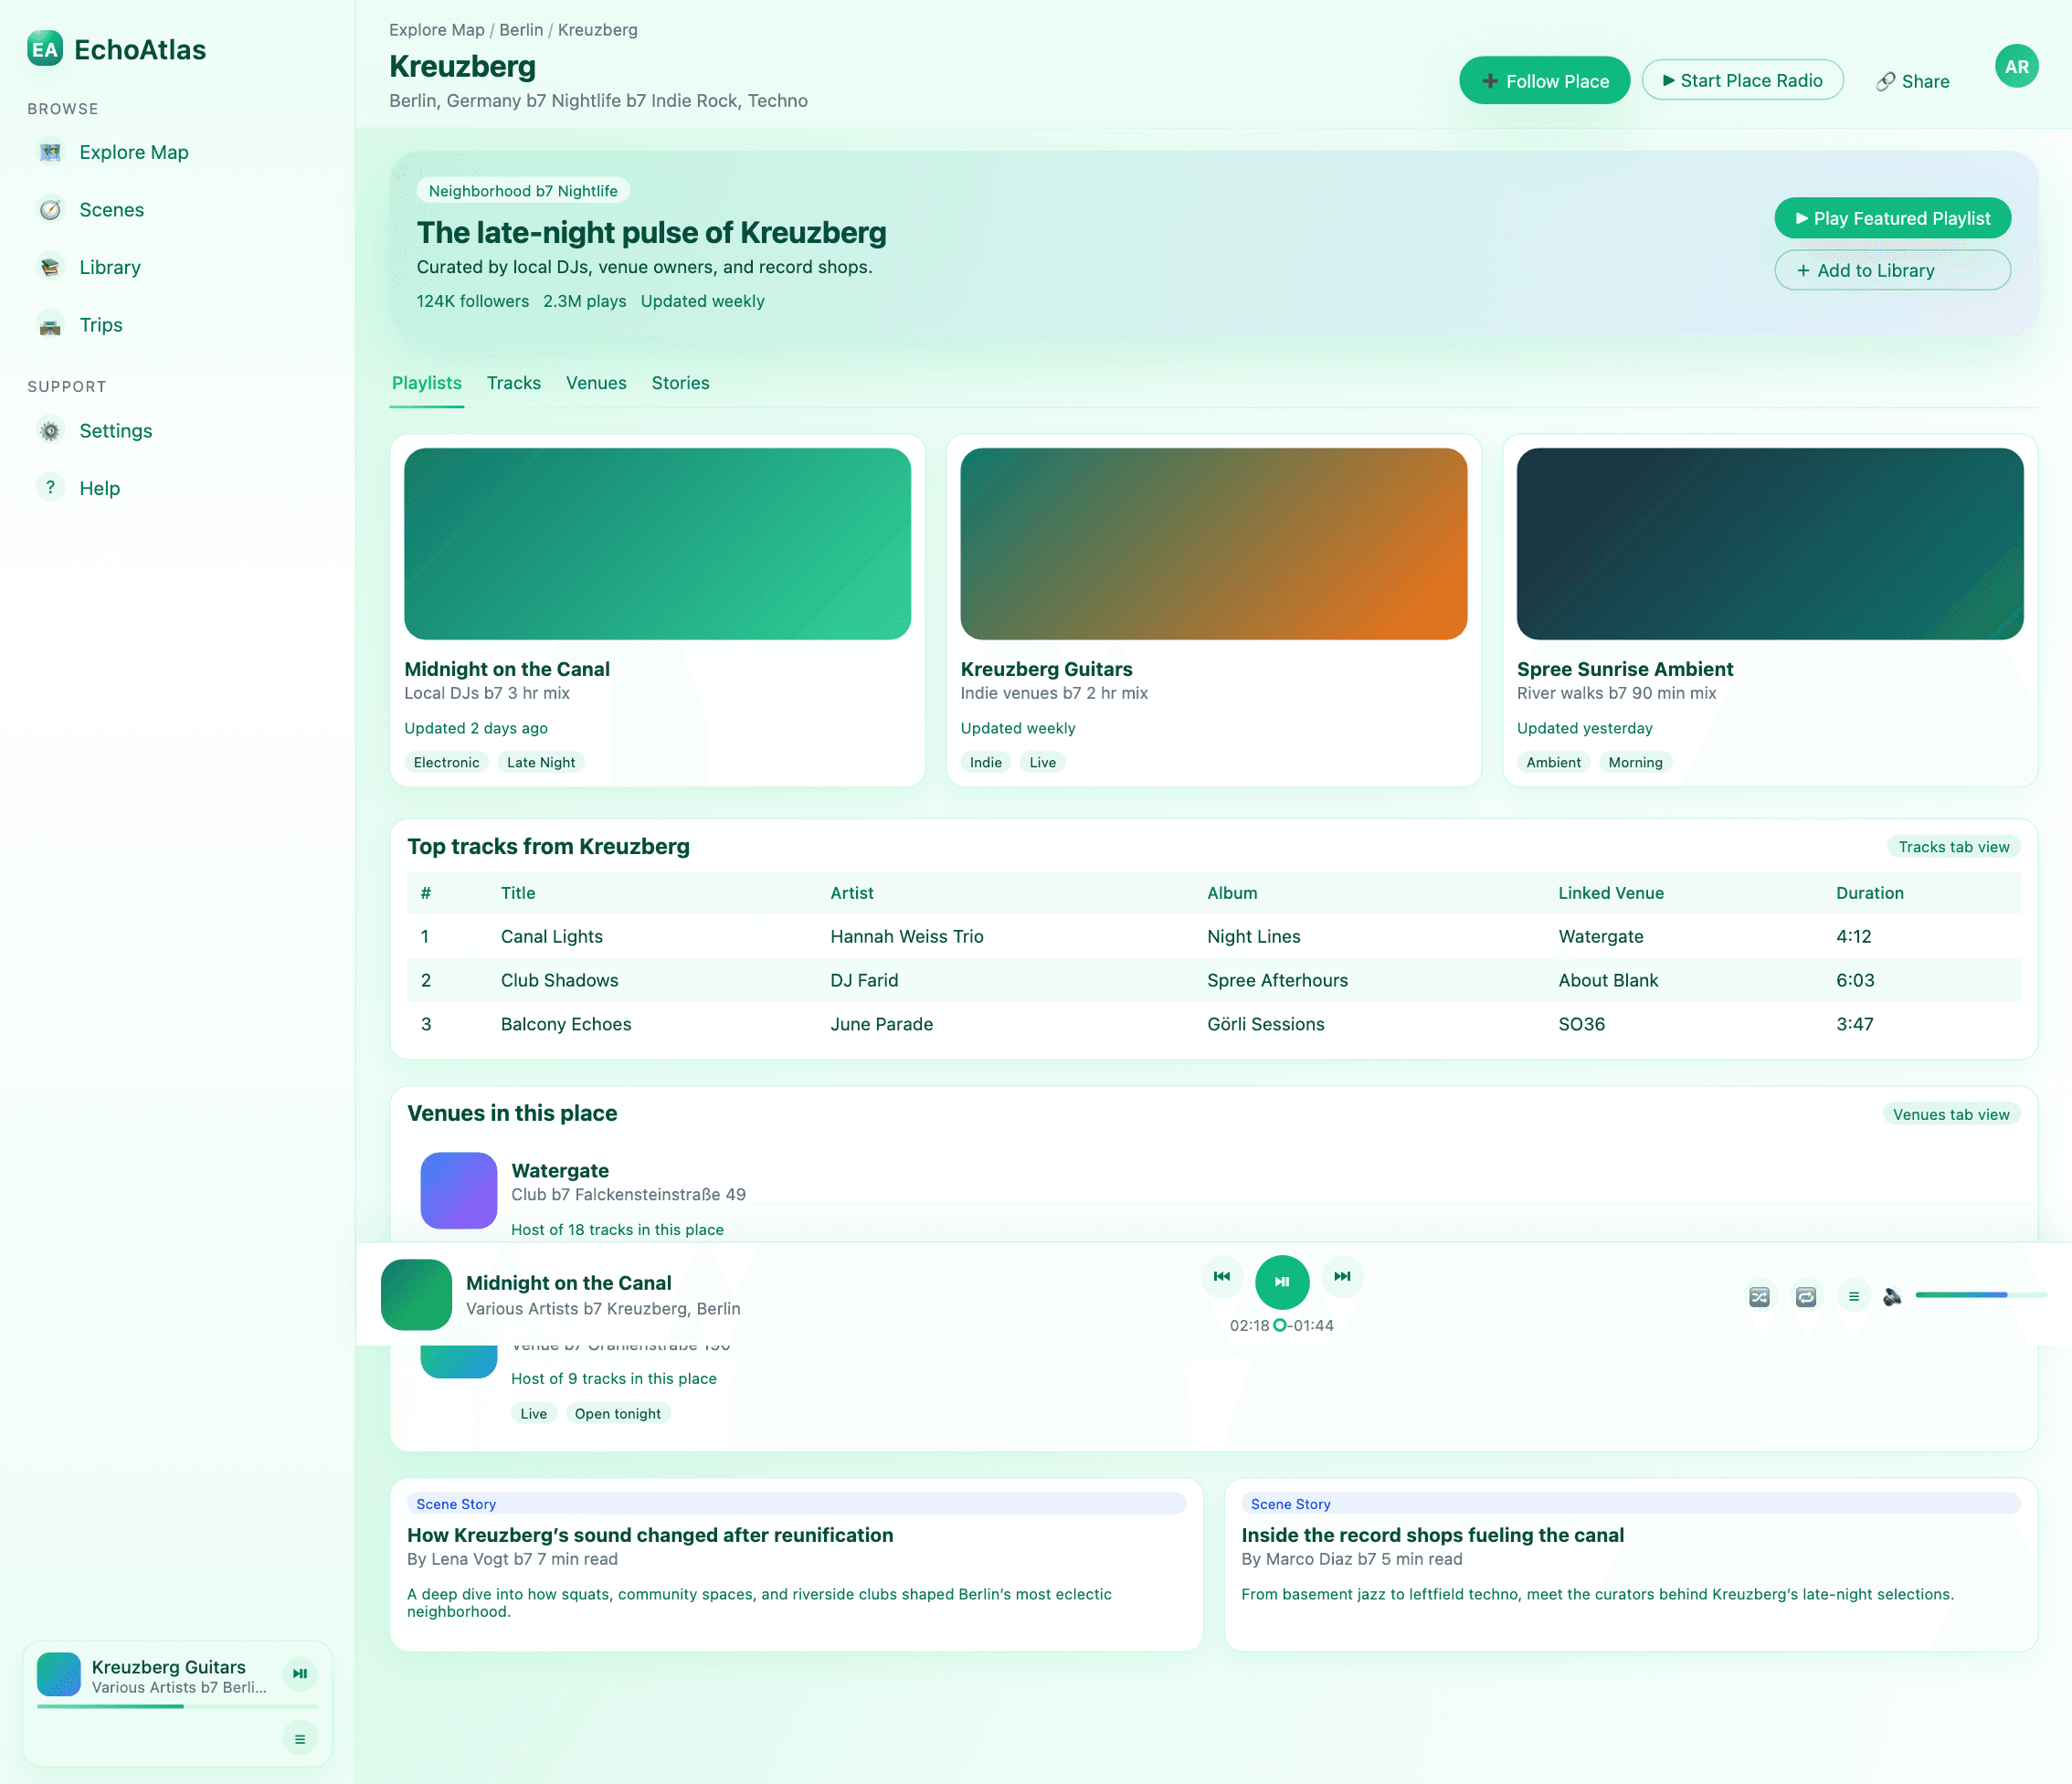Viewport: 2072px width, 1784px height.
Task: Click the shuffle icon in player bar
Action: pos(1759,1296)
